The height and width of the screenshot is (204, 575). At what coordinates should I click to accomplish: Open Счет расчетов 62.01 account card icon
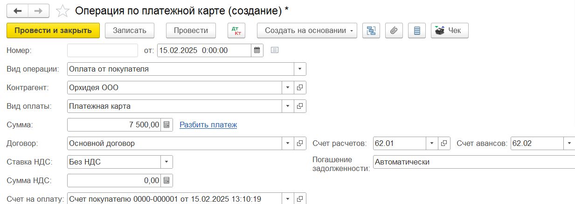point(444,143)
